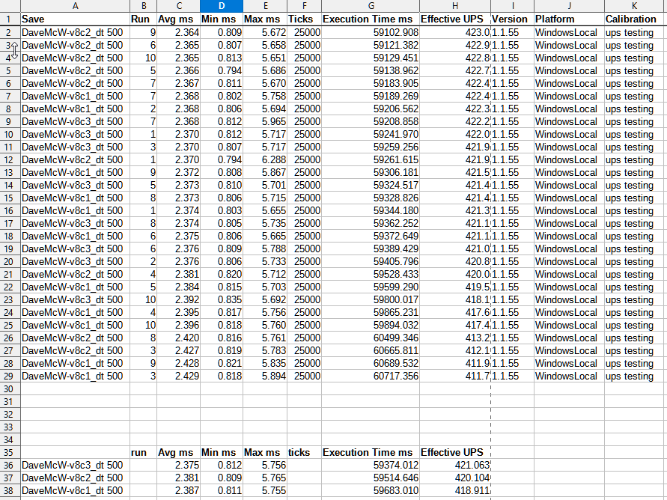Click the Select All corner box

(10, 6)
